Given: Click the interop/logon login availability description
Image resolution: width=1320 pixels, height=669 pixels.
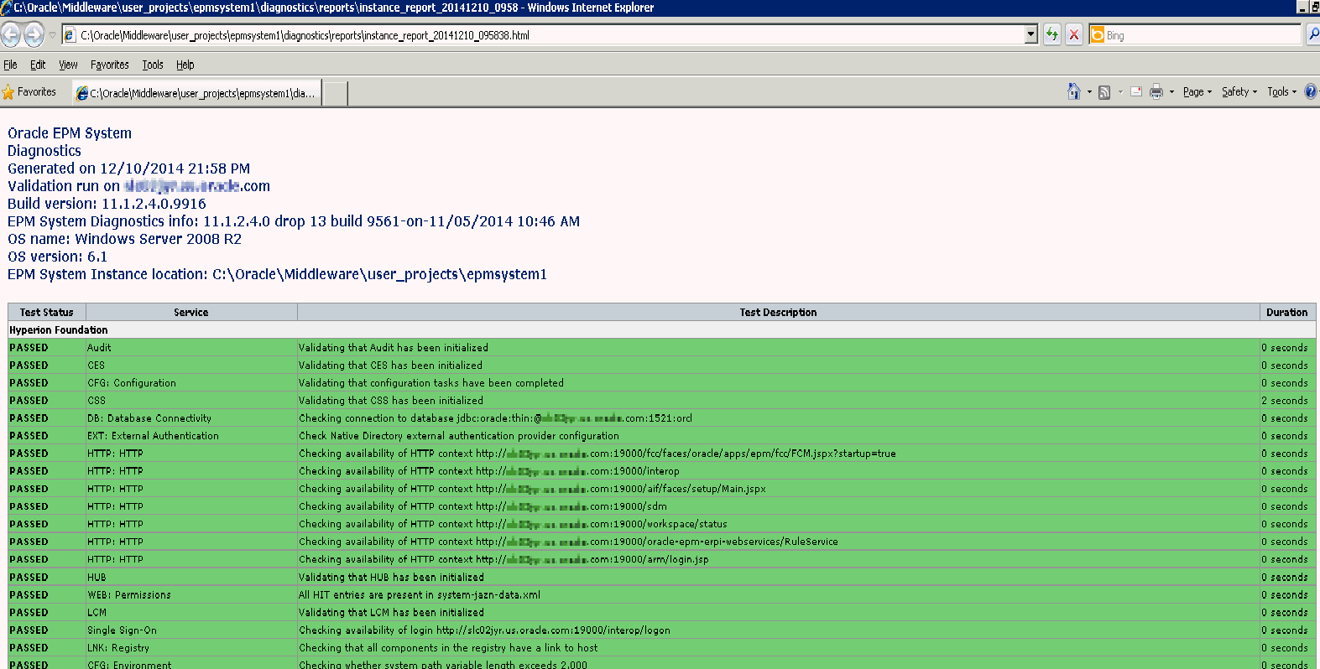Looking at the screenshot, I should 484,630.
